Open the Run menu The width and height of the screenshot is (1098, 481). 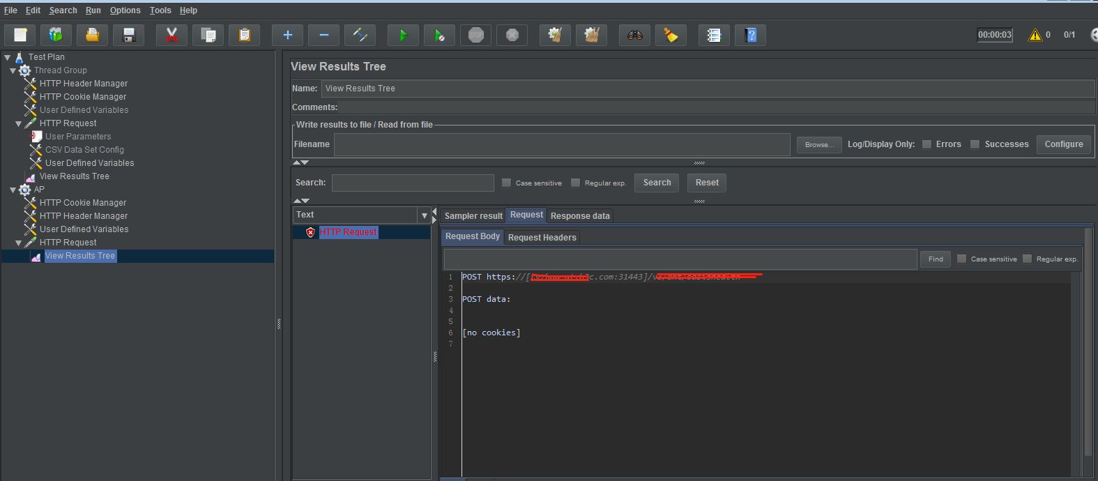93,10
